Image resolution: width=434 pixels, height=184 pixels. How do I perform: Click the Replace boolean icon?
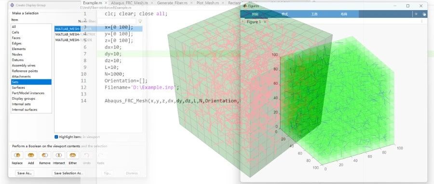pyautogui.click(x=17, y=155)
